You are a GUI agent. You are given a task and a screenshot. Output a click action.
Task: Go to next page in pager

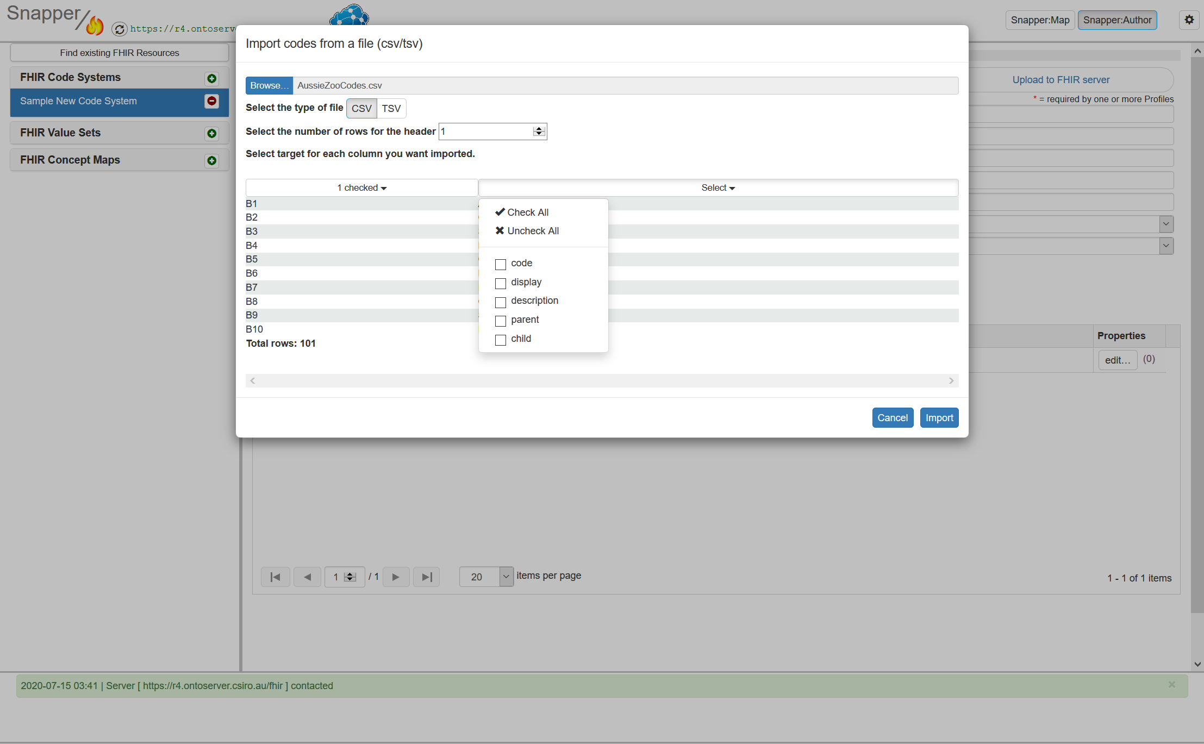click(x=396, y=577)
